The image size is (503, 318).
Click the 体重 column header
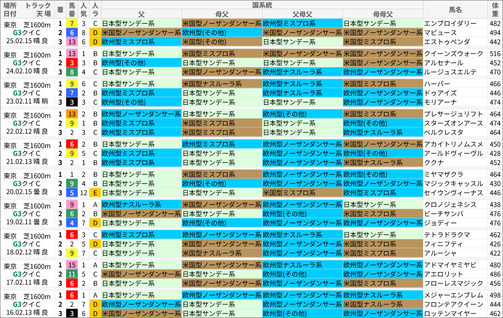pos(495,9)
